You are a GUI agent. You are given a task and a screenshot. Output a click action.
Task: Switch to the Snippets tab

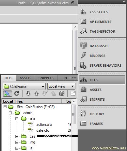pyautogui.click(x=46, y=78)
